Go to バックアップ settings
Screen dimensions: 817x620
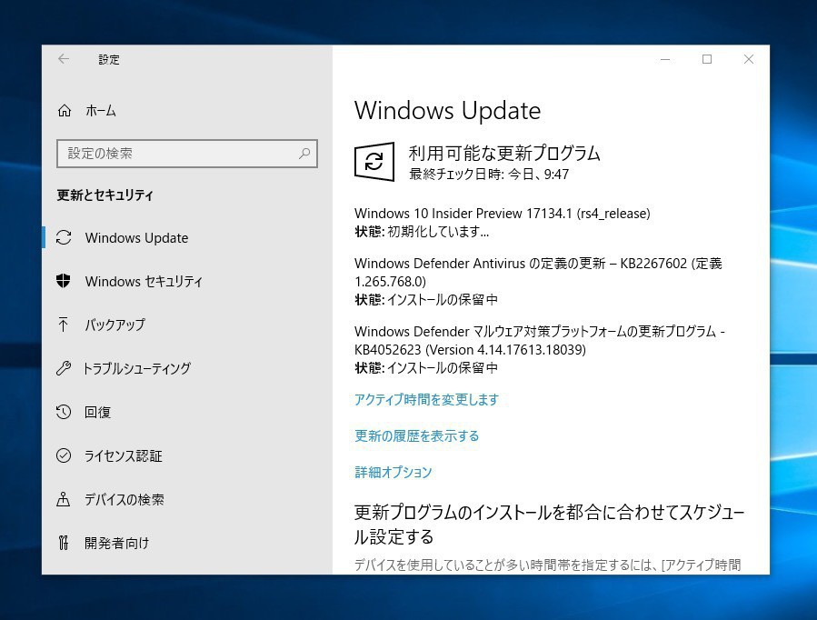(x=115, y=325)
